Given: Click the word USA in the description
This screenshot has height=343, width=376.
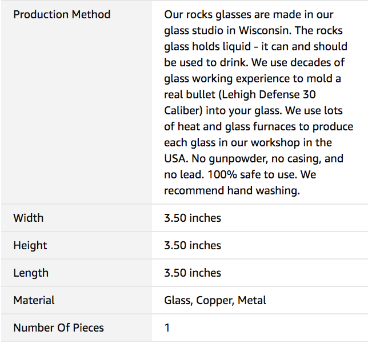Looking at the screenshot, I should coord(176,158).
